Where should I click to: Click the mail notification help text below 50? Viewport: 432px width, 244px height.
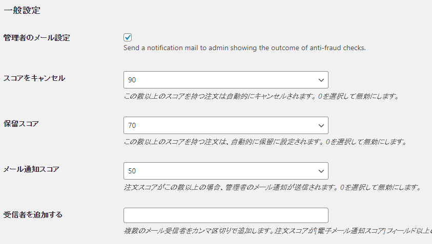(273, 187)
